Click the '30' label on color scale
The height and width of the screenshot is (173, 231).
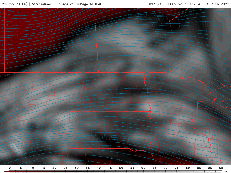coord(77,168)
